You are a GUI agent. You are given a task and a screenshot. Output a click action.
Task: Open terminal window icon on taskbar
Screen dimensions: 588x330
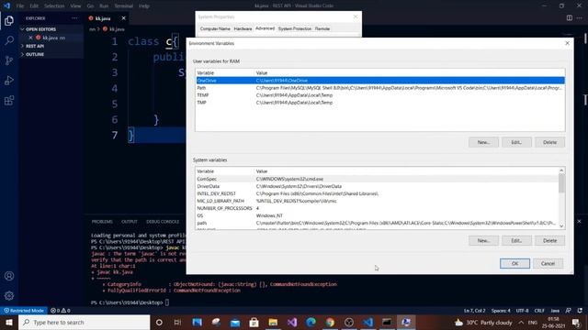tap(387, 322)
